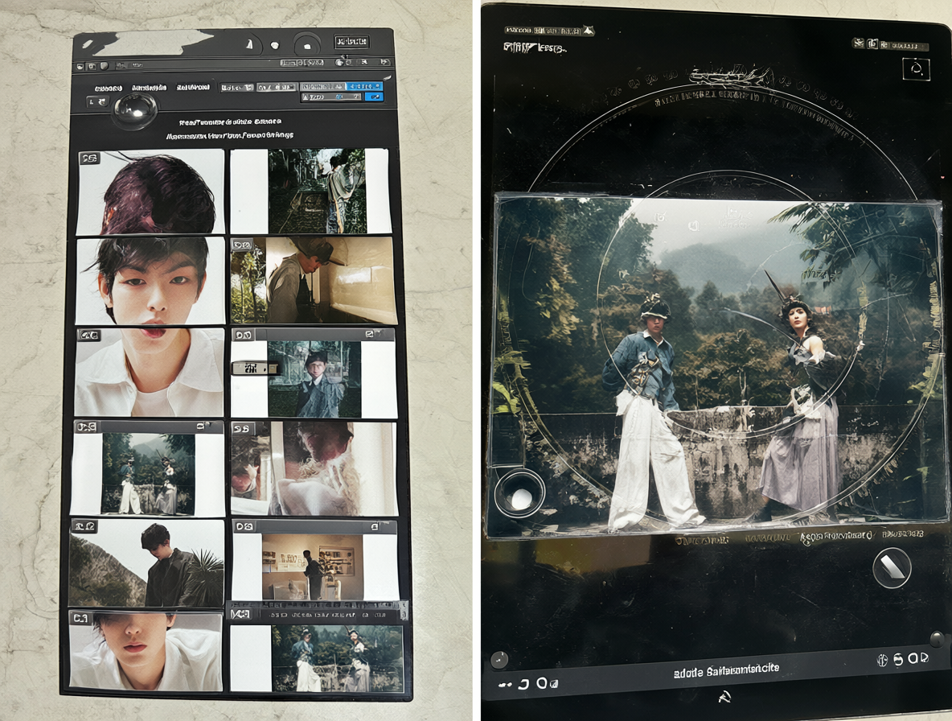The height and width of the screenshot is (721, 952).
Task: Click the small blue button under the blue field
Action: (x=375, y=97)
